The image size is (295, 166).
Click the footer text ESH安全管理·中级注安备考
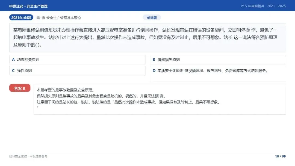tap(28, 156)
